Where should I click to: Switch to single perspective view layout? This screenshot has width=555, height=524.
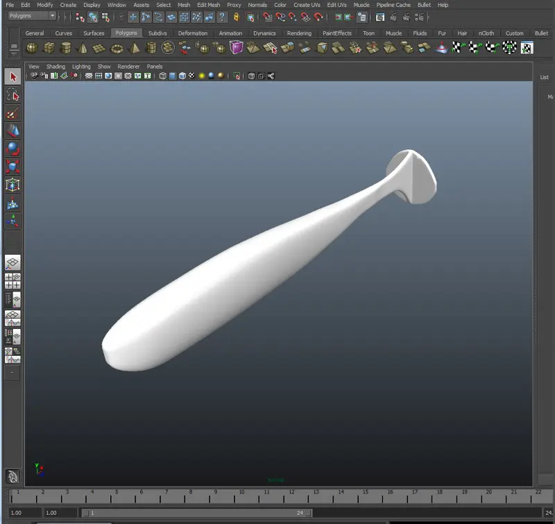(x=12, y=262)
